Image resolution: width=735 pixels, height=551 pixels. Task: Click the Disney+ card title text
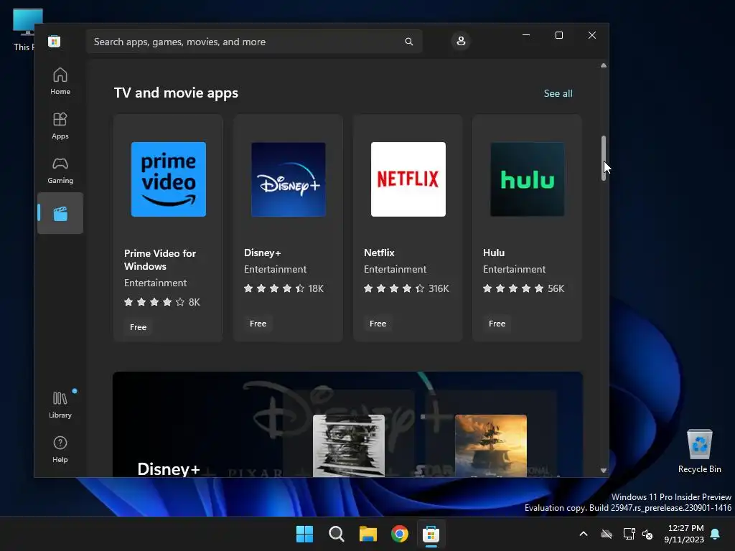[263, 253]
